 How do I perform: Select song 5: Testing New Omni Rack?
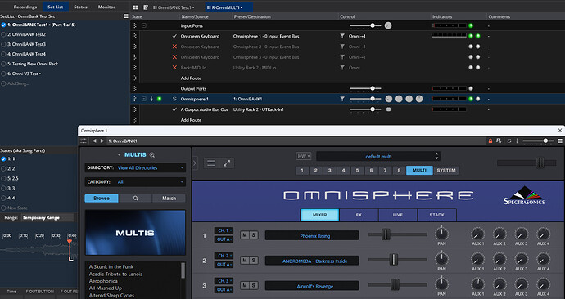tap(3, 64)
